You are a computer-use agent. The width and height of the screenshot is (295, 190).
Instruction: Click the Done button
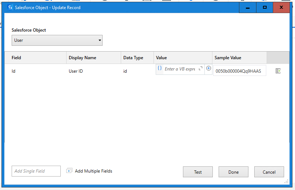click(x=234, y=172)
